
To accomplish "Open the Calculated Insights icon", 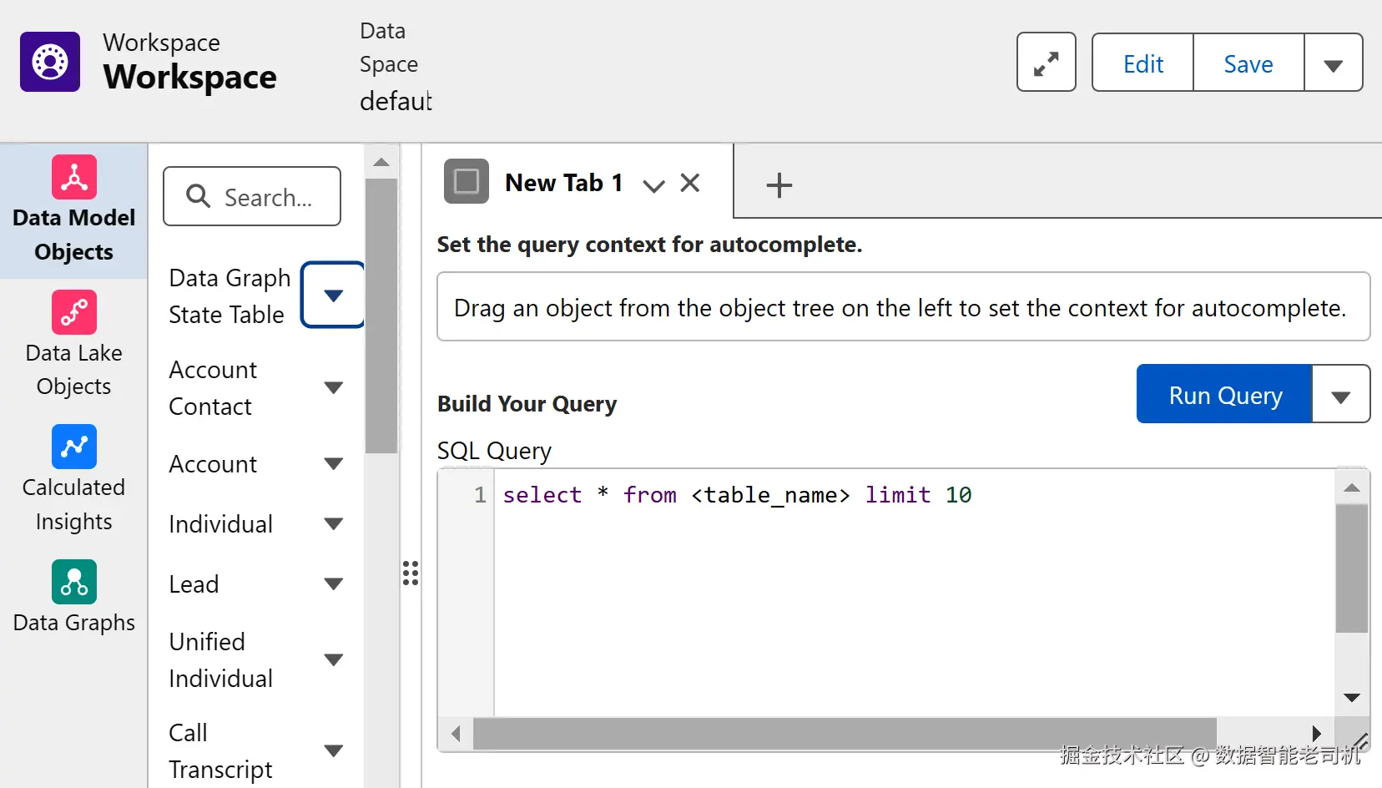I will tap(74, 447).
